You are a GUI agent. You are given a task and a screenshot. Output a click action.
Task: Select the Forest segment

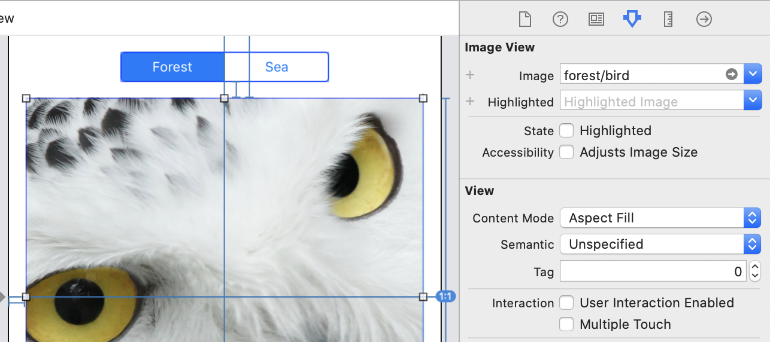[172, 67]
